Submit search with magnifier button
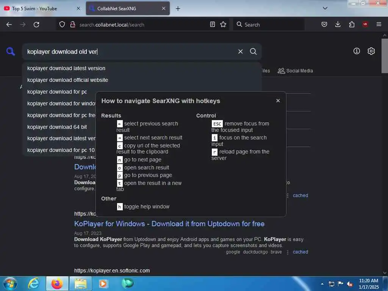This screenshot has height=291, width=388. tap(253, 52)
